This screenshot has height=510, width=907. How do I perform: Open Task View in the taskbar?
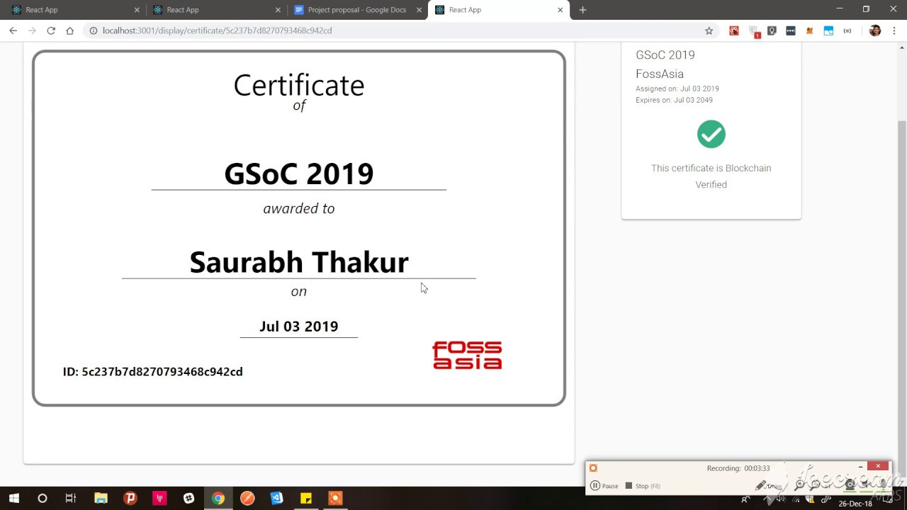pyautogui.click(x=70, y=499)
